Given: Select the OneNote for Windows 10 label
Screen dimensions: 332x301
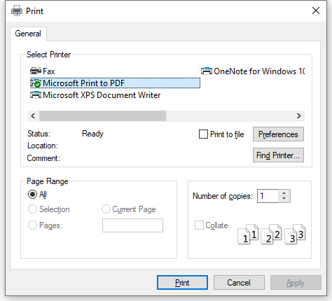Looking at the screenshot, I should (259, 71).
